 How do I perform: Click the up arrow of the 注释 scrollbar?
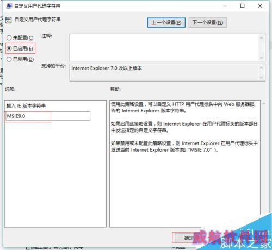261,38
